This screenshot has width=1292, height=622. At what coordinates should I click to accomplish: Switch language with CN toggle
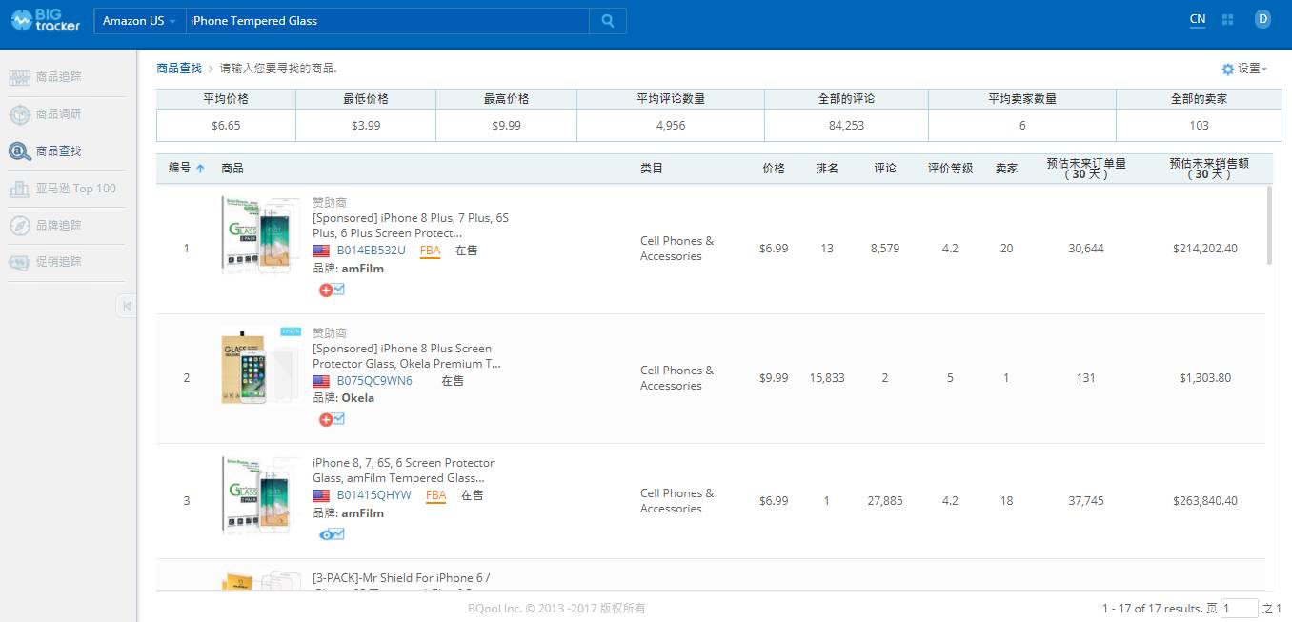(1198, 19)
